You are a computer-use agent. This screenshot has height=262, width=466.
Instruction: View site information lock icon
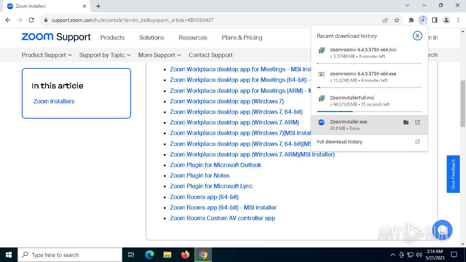[x=46, y=20]
